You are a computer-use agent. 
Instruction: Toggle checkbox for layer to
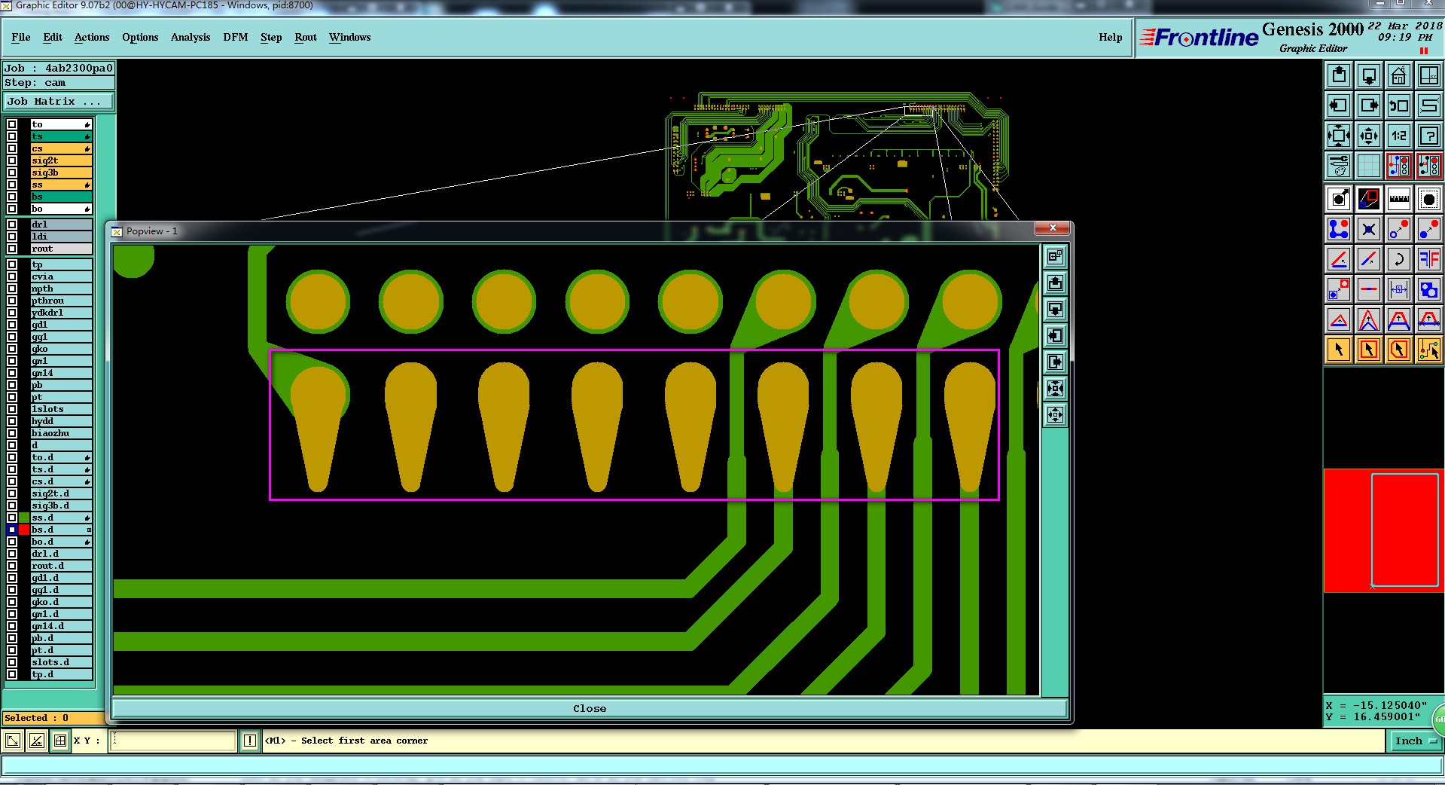[x=12, y=124]
